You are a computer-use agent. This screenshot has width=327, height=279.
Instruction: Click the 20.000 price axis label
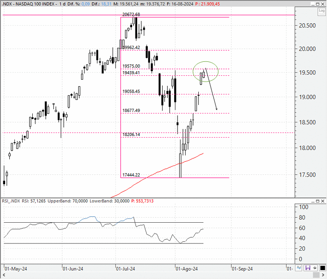point(307,49)
